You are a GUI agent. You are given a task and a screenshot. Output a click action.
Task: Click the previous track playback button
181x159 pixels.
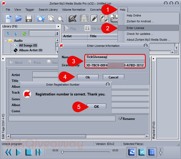coord(8,152)
